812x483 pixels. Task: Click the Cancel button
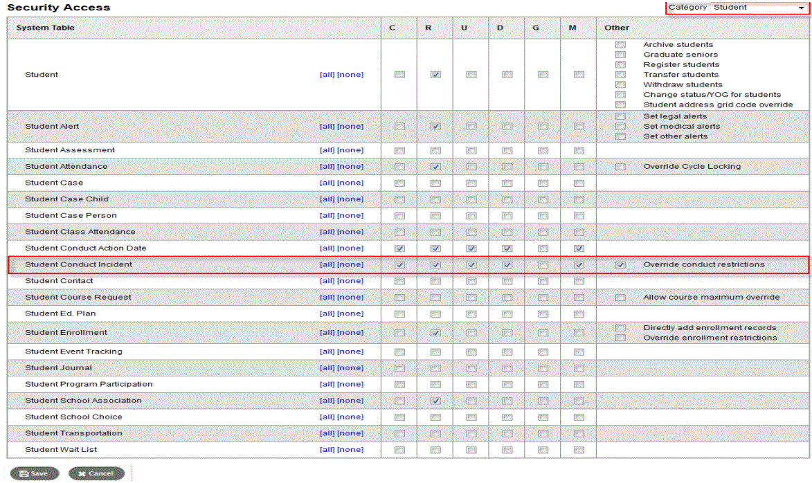[x=96, y=474]
